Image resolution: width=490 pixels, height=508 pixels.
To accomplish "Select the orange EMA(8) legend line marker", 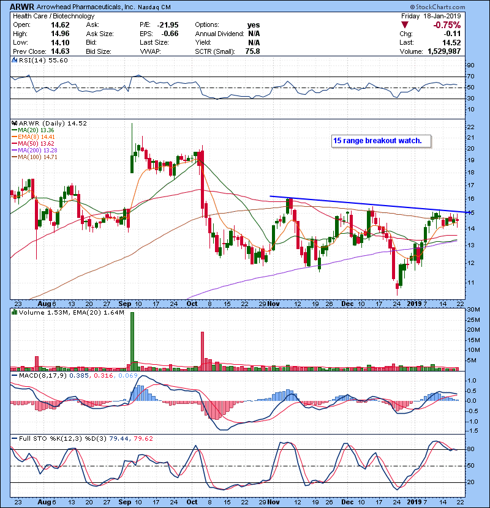I will tap(15, 137).
